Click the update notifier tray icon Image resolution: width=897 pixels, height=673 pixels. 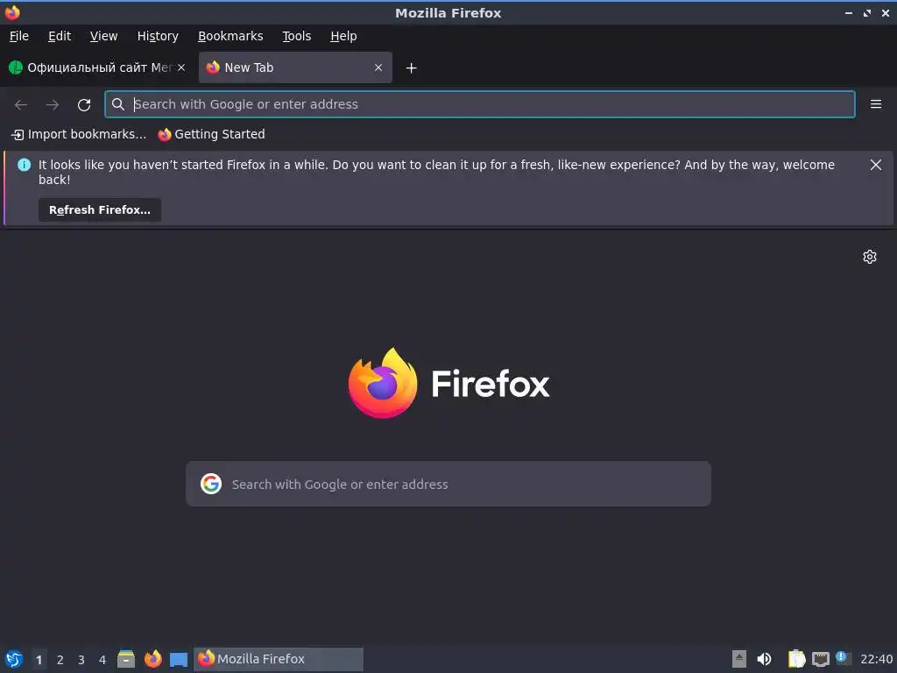click(x=843, y=658)
